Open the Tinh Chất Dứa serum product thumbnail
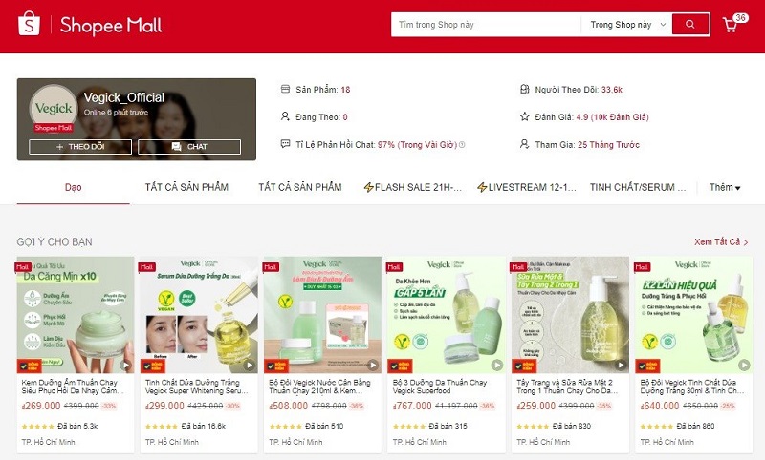 click(199, 315)
